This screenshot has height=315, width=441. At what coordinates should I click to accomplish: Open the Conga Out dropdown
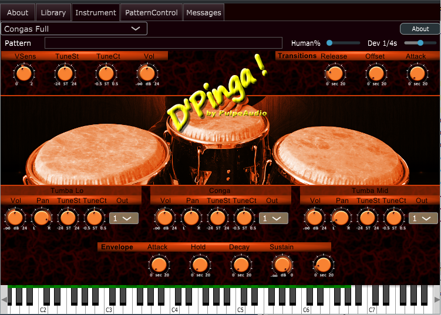coord(274,218)
